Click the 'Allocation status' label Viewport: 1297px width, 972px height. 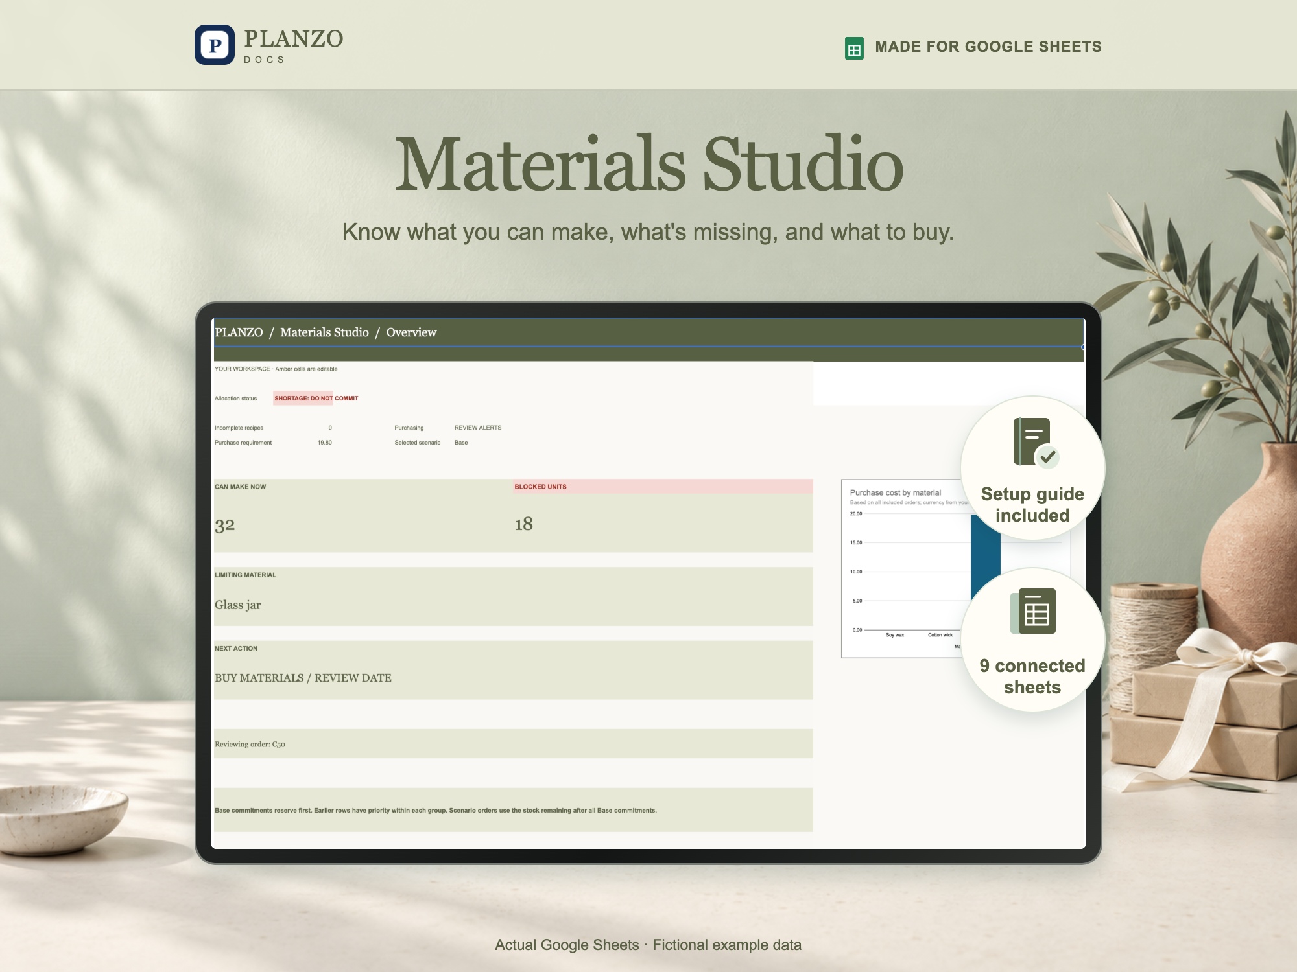235,399
